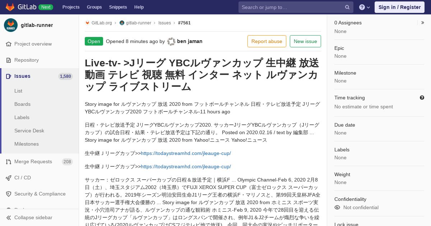Screen dimensions: 431x226
Task: Click the search magnifier icon
Action: pyautogui.click(x=347, y=7)
